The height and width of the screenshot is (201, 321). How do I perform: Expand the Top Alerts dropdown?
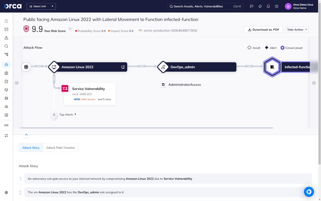click(x=68, y=114)
